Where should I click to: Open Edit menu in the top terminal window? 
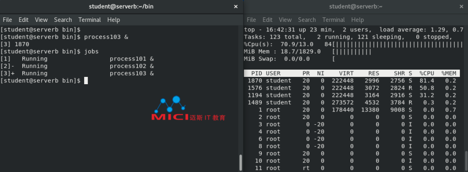click(267, 20)
